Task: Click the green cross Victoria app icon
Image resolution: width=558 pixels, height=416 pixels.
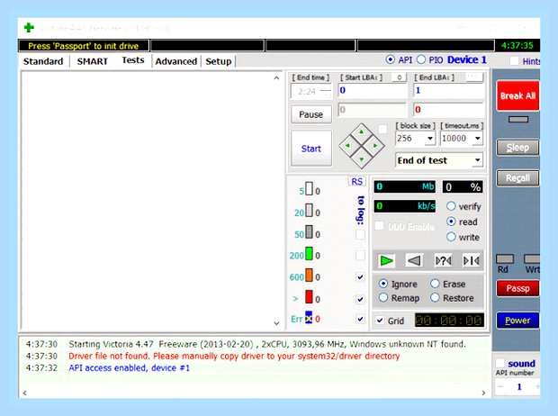Action: click(x=29, y=27)
